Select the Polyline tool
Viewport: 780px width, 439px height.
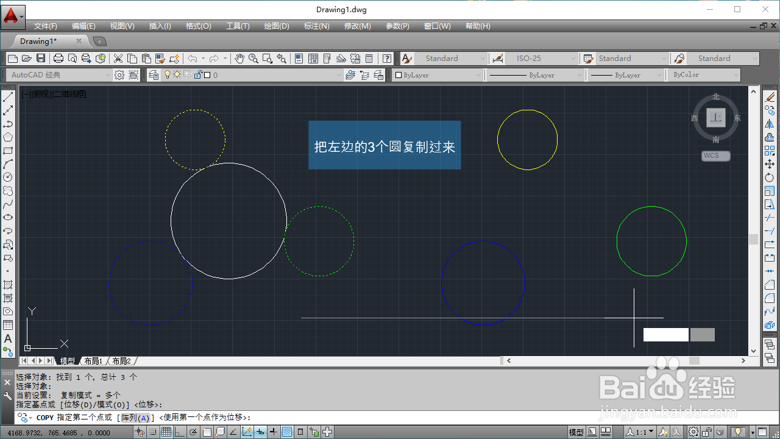[x=8, y=124]
